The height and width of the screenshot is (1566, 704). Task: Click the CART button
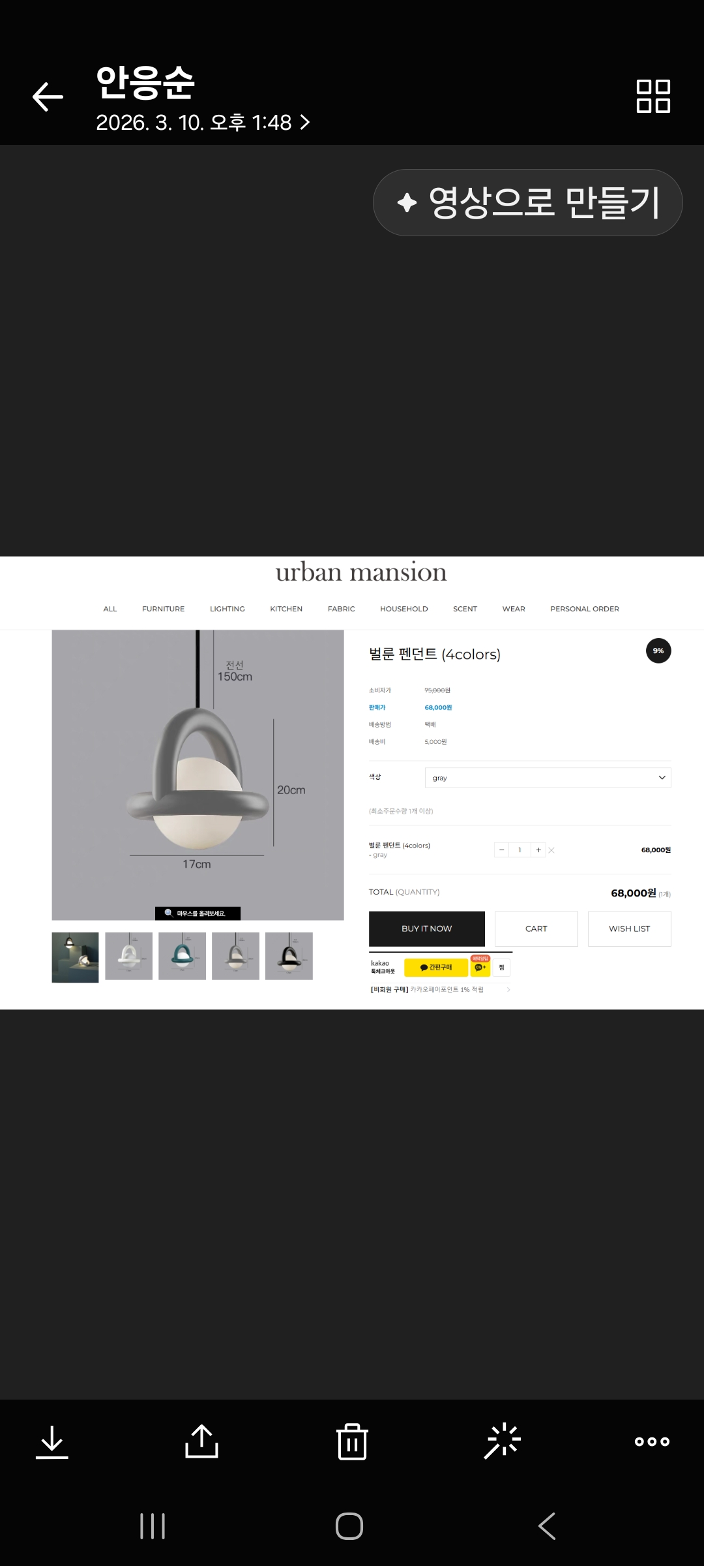[536, 929]
